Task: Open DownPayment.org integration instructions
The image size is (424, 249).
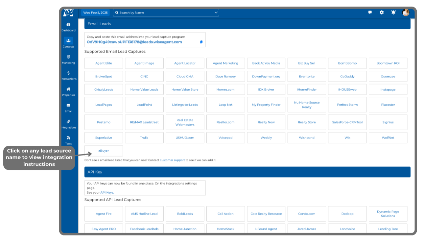Action: (x=266, y=76)
